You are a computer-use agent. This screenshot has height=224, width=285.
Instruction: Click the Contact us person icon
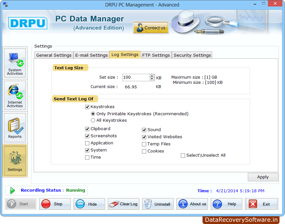(140, 28)
